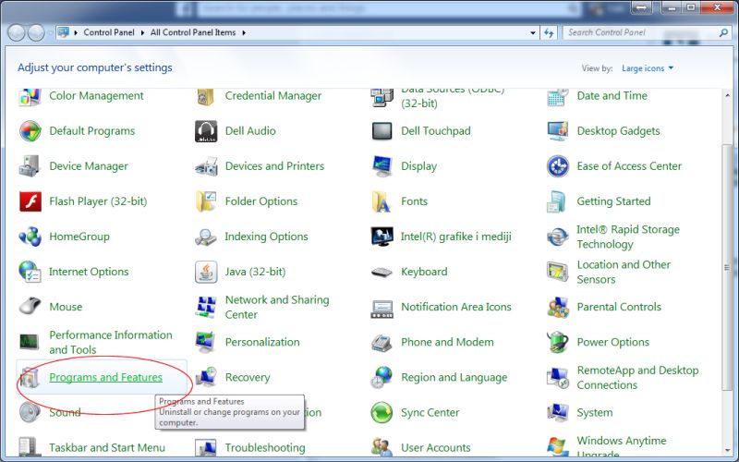
Task: Click the vertical scrollbar thumb
Action: [727, 267]
